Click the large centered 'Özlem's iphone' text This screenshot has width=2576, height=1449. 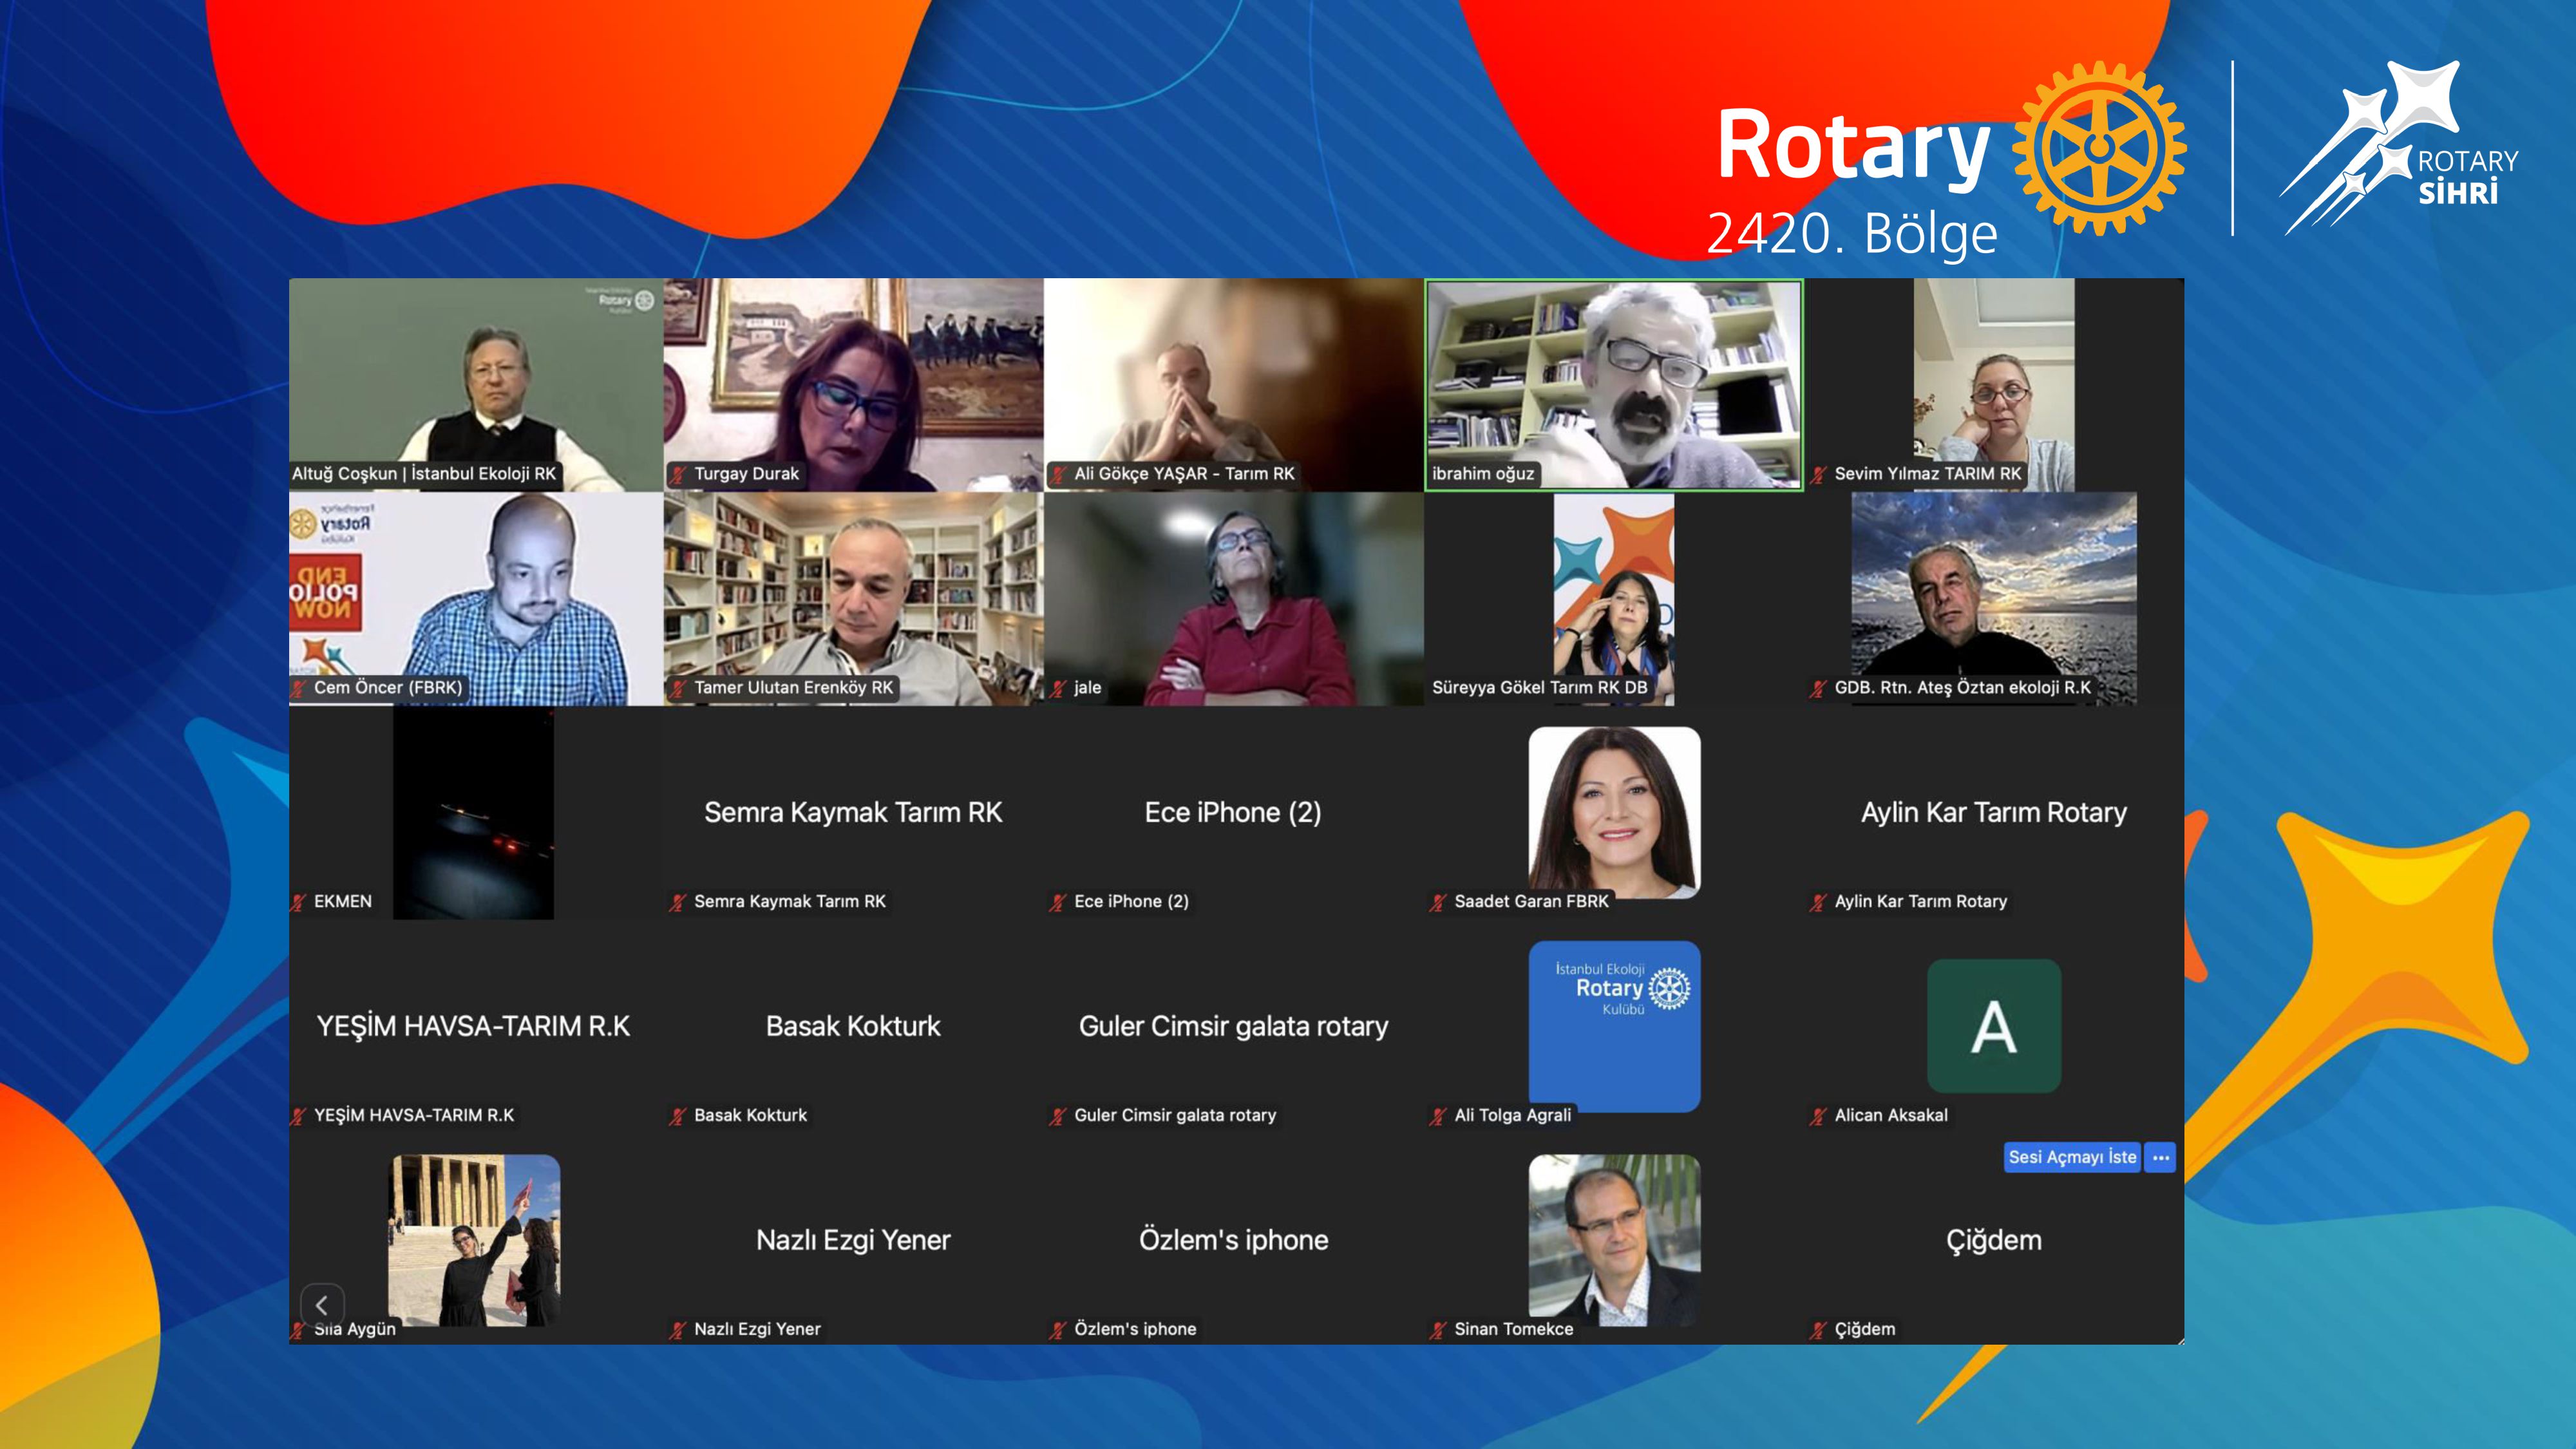(x=1233, y=1240)
